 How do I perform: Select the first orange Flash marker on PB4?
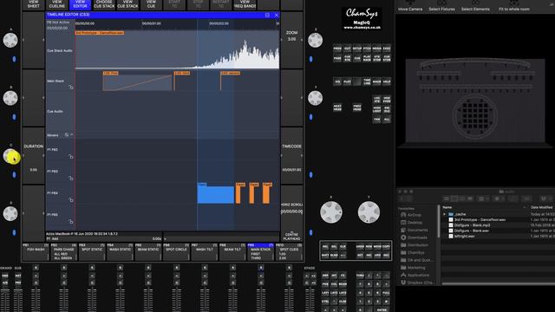239,192
